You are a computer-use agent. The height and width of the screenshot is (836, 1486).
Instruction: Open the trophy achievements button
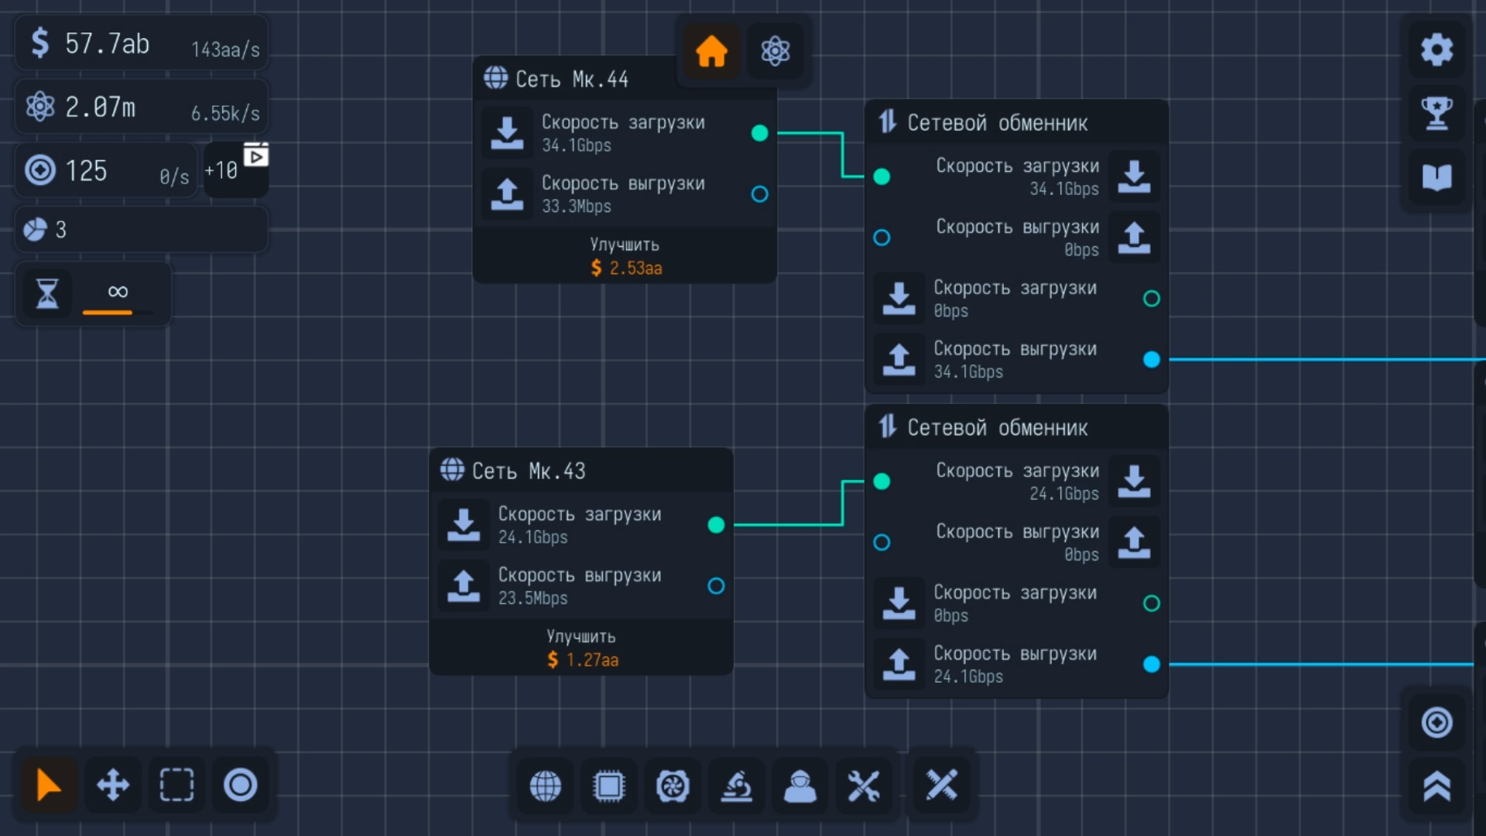pos(1436,113)
